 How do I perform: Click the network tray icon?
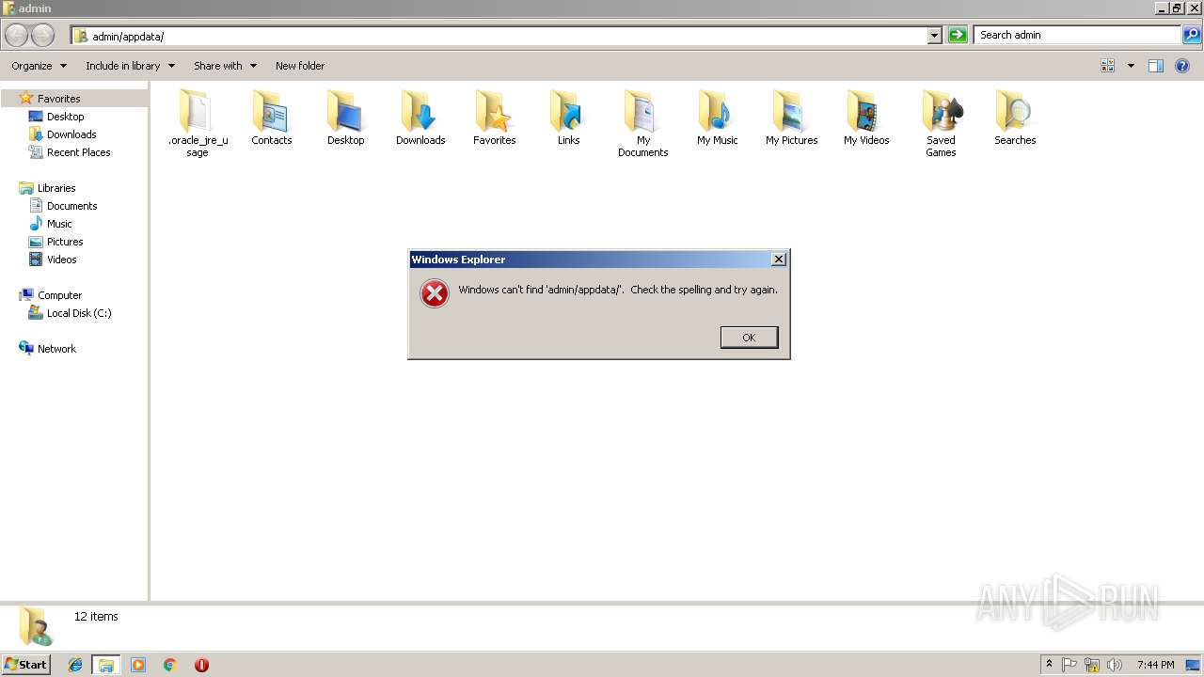click(1092, 665)
